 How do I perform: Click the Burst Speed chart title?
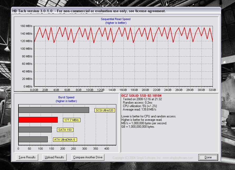coord(66,97)
